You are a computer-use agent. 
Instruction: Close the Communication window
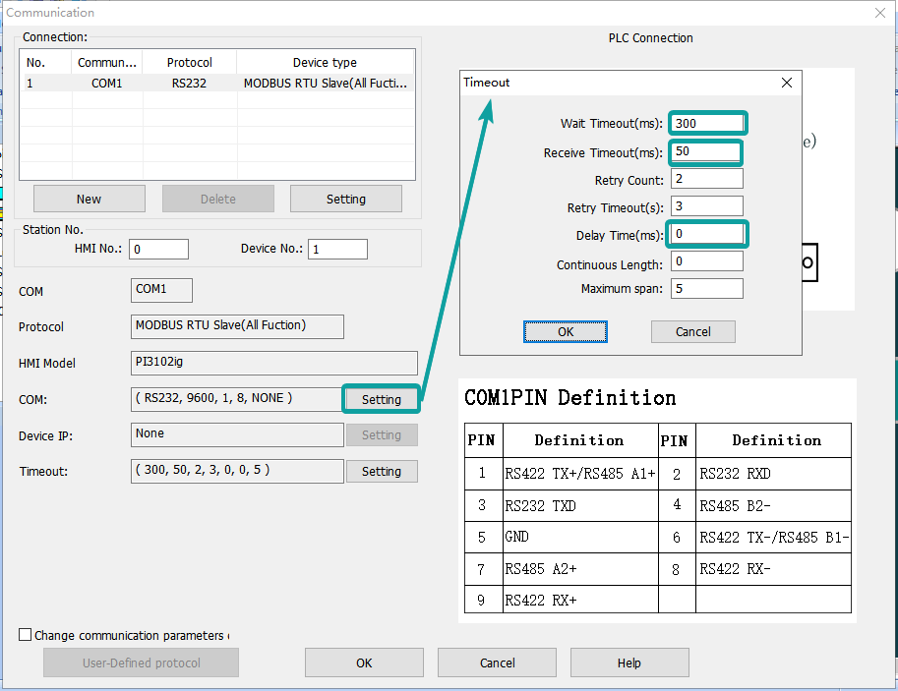click(x=879, y=13)
